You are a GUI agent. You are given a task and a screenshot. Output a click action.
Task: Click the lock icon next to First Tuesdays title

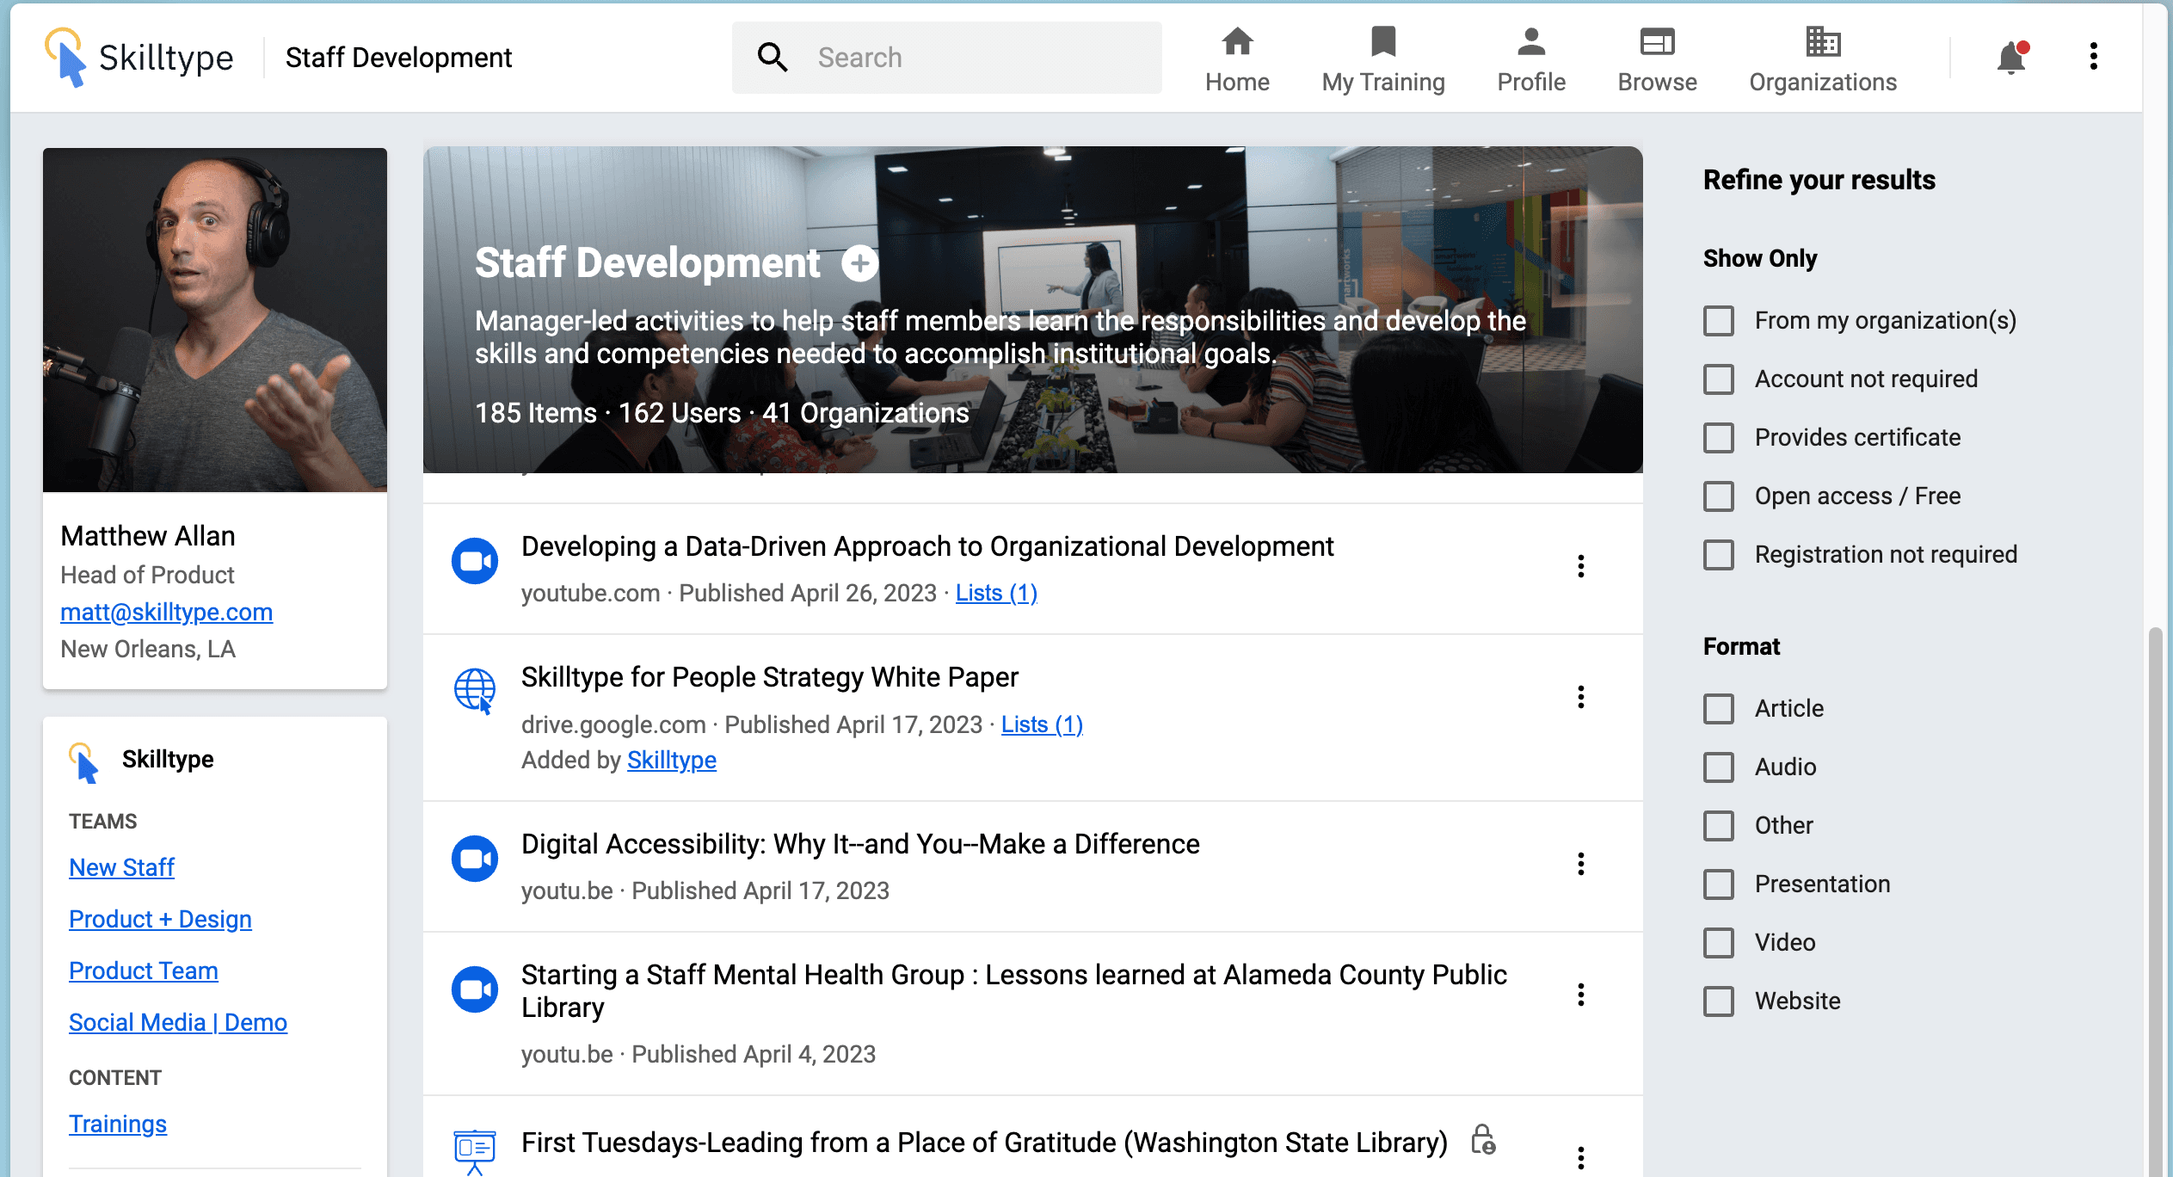point(1482,1140)
